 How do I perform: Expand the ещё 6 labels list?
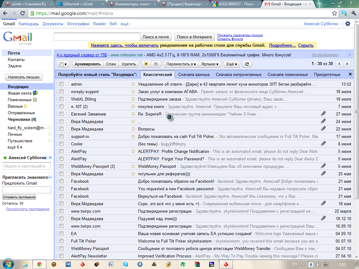click(15, 147)
